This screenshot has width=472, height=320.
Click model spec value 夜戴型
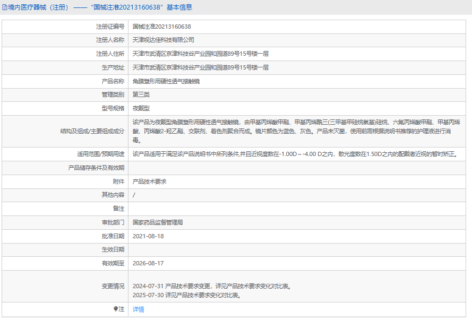(x=141, y=108)
